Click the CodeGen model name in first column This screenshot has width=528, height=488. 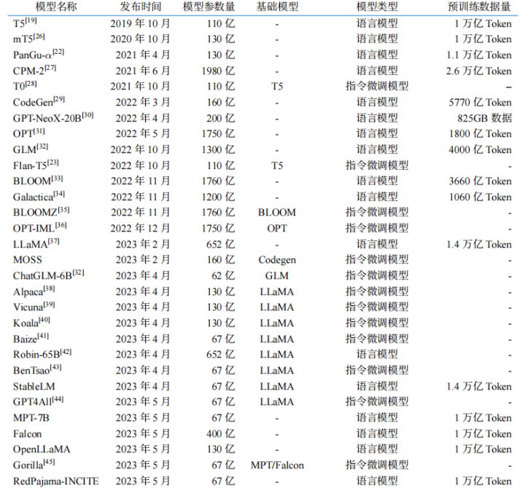coord(39,101)
